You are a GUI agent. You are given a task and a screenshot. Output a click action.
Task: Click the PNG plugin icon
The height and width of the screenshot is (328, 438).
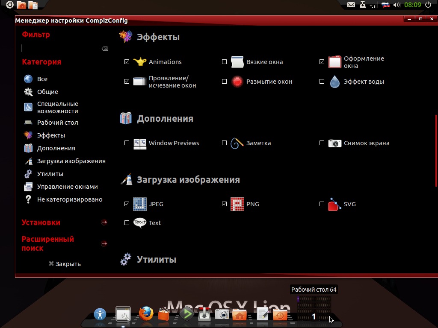pos(237,204)
